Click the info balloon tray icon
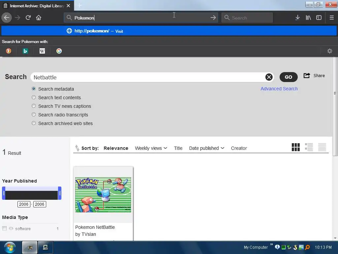Image resolution: width=338 pixels, height=254 pixels. click(x=277, y=247)
